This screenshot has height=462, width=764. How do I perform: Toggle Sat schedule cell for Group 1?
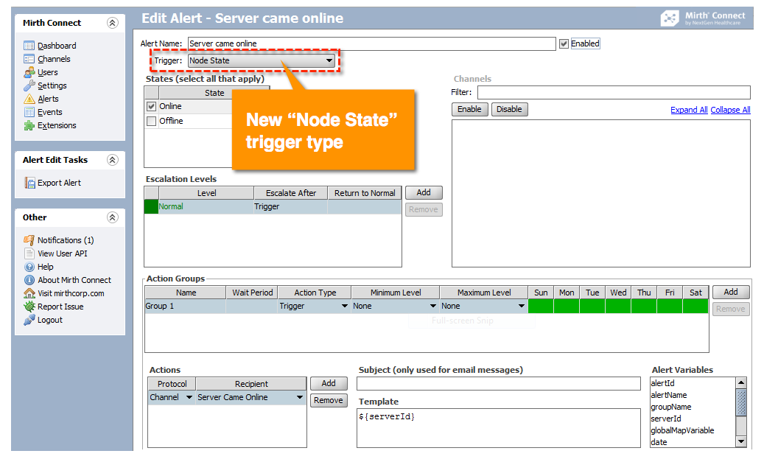click(x=695, y=306)
